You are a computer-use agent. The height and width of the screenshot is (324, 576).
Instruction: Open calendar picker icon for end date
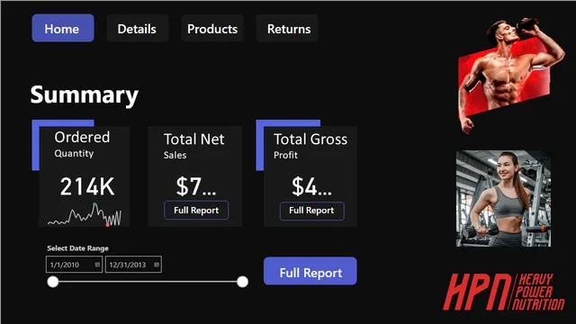[157, 265]
